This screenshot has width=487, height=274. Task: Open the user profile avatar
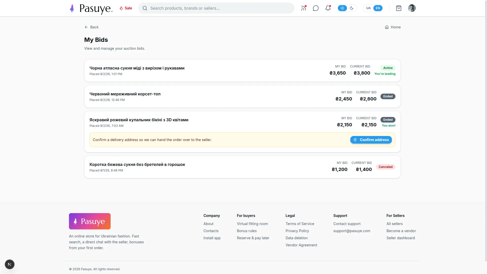point(412,8)
